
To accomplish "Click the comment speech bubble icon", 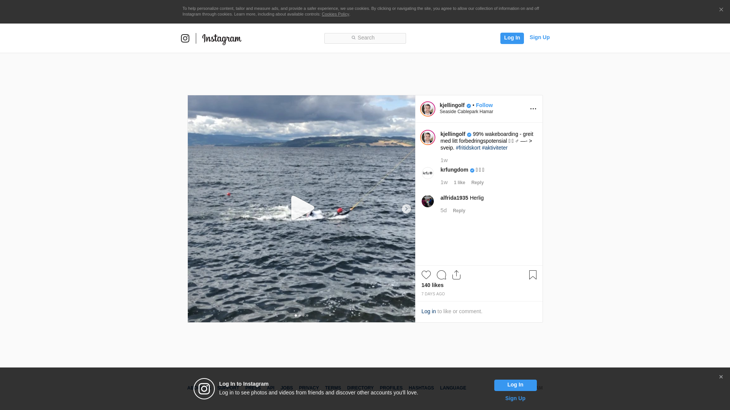I will (x=441, y=275).
